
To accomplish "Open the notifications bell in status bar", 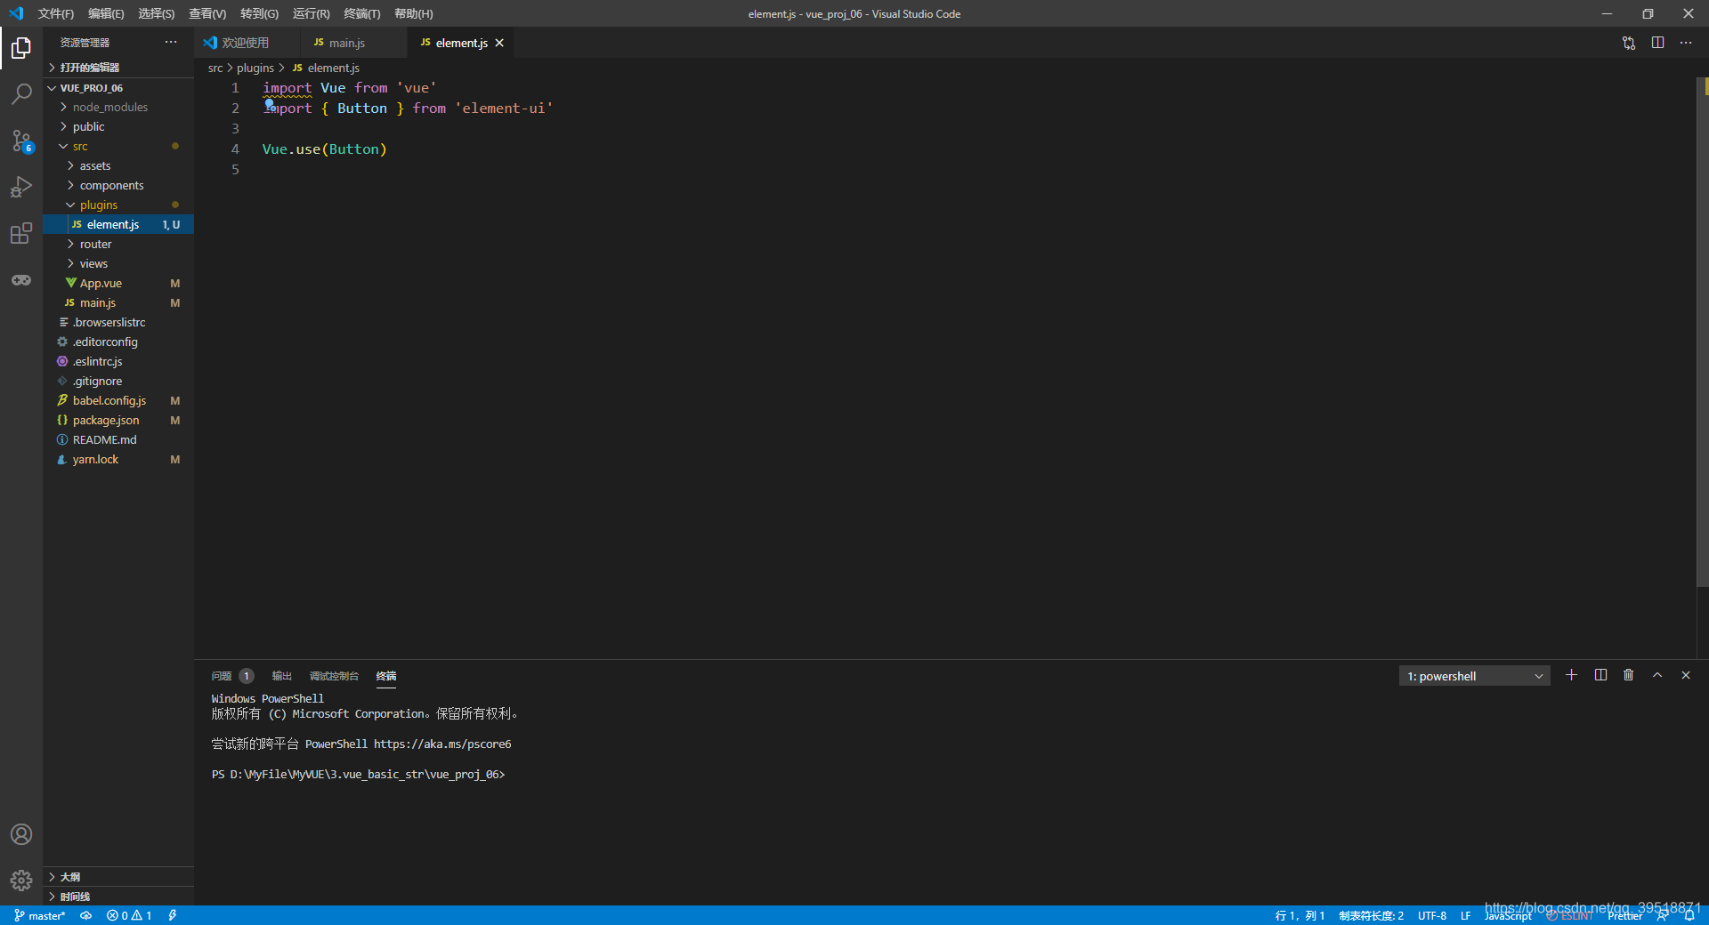I will [x=1689, y=915].
